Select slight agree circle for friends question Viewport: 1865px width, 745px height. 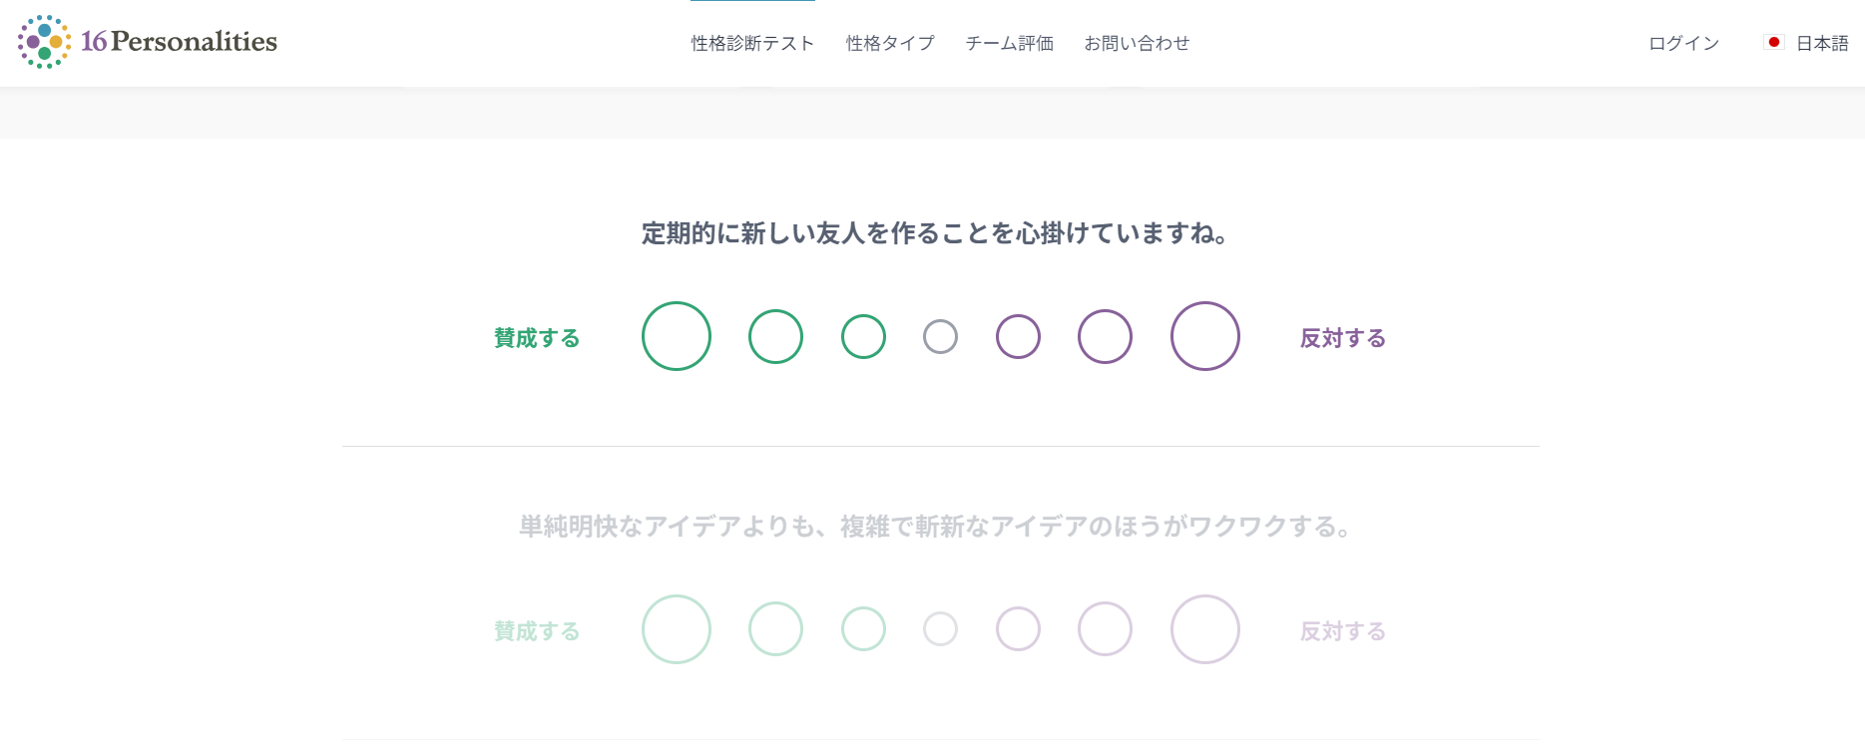tap(863, 337)
